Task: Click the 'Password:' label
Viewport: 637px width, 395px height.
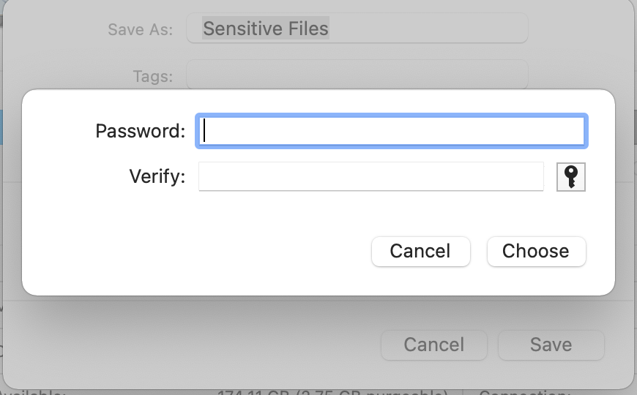Action: tap(140, 131)
